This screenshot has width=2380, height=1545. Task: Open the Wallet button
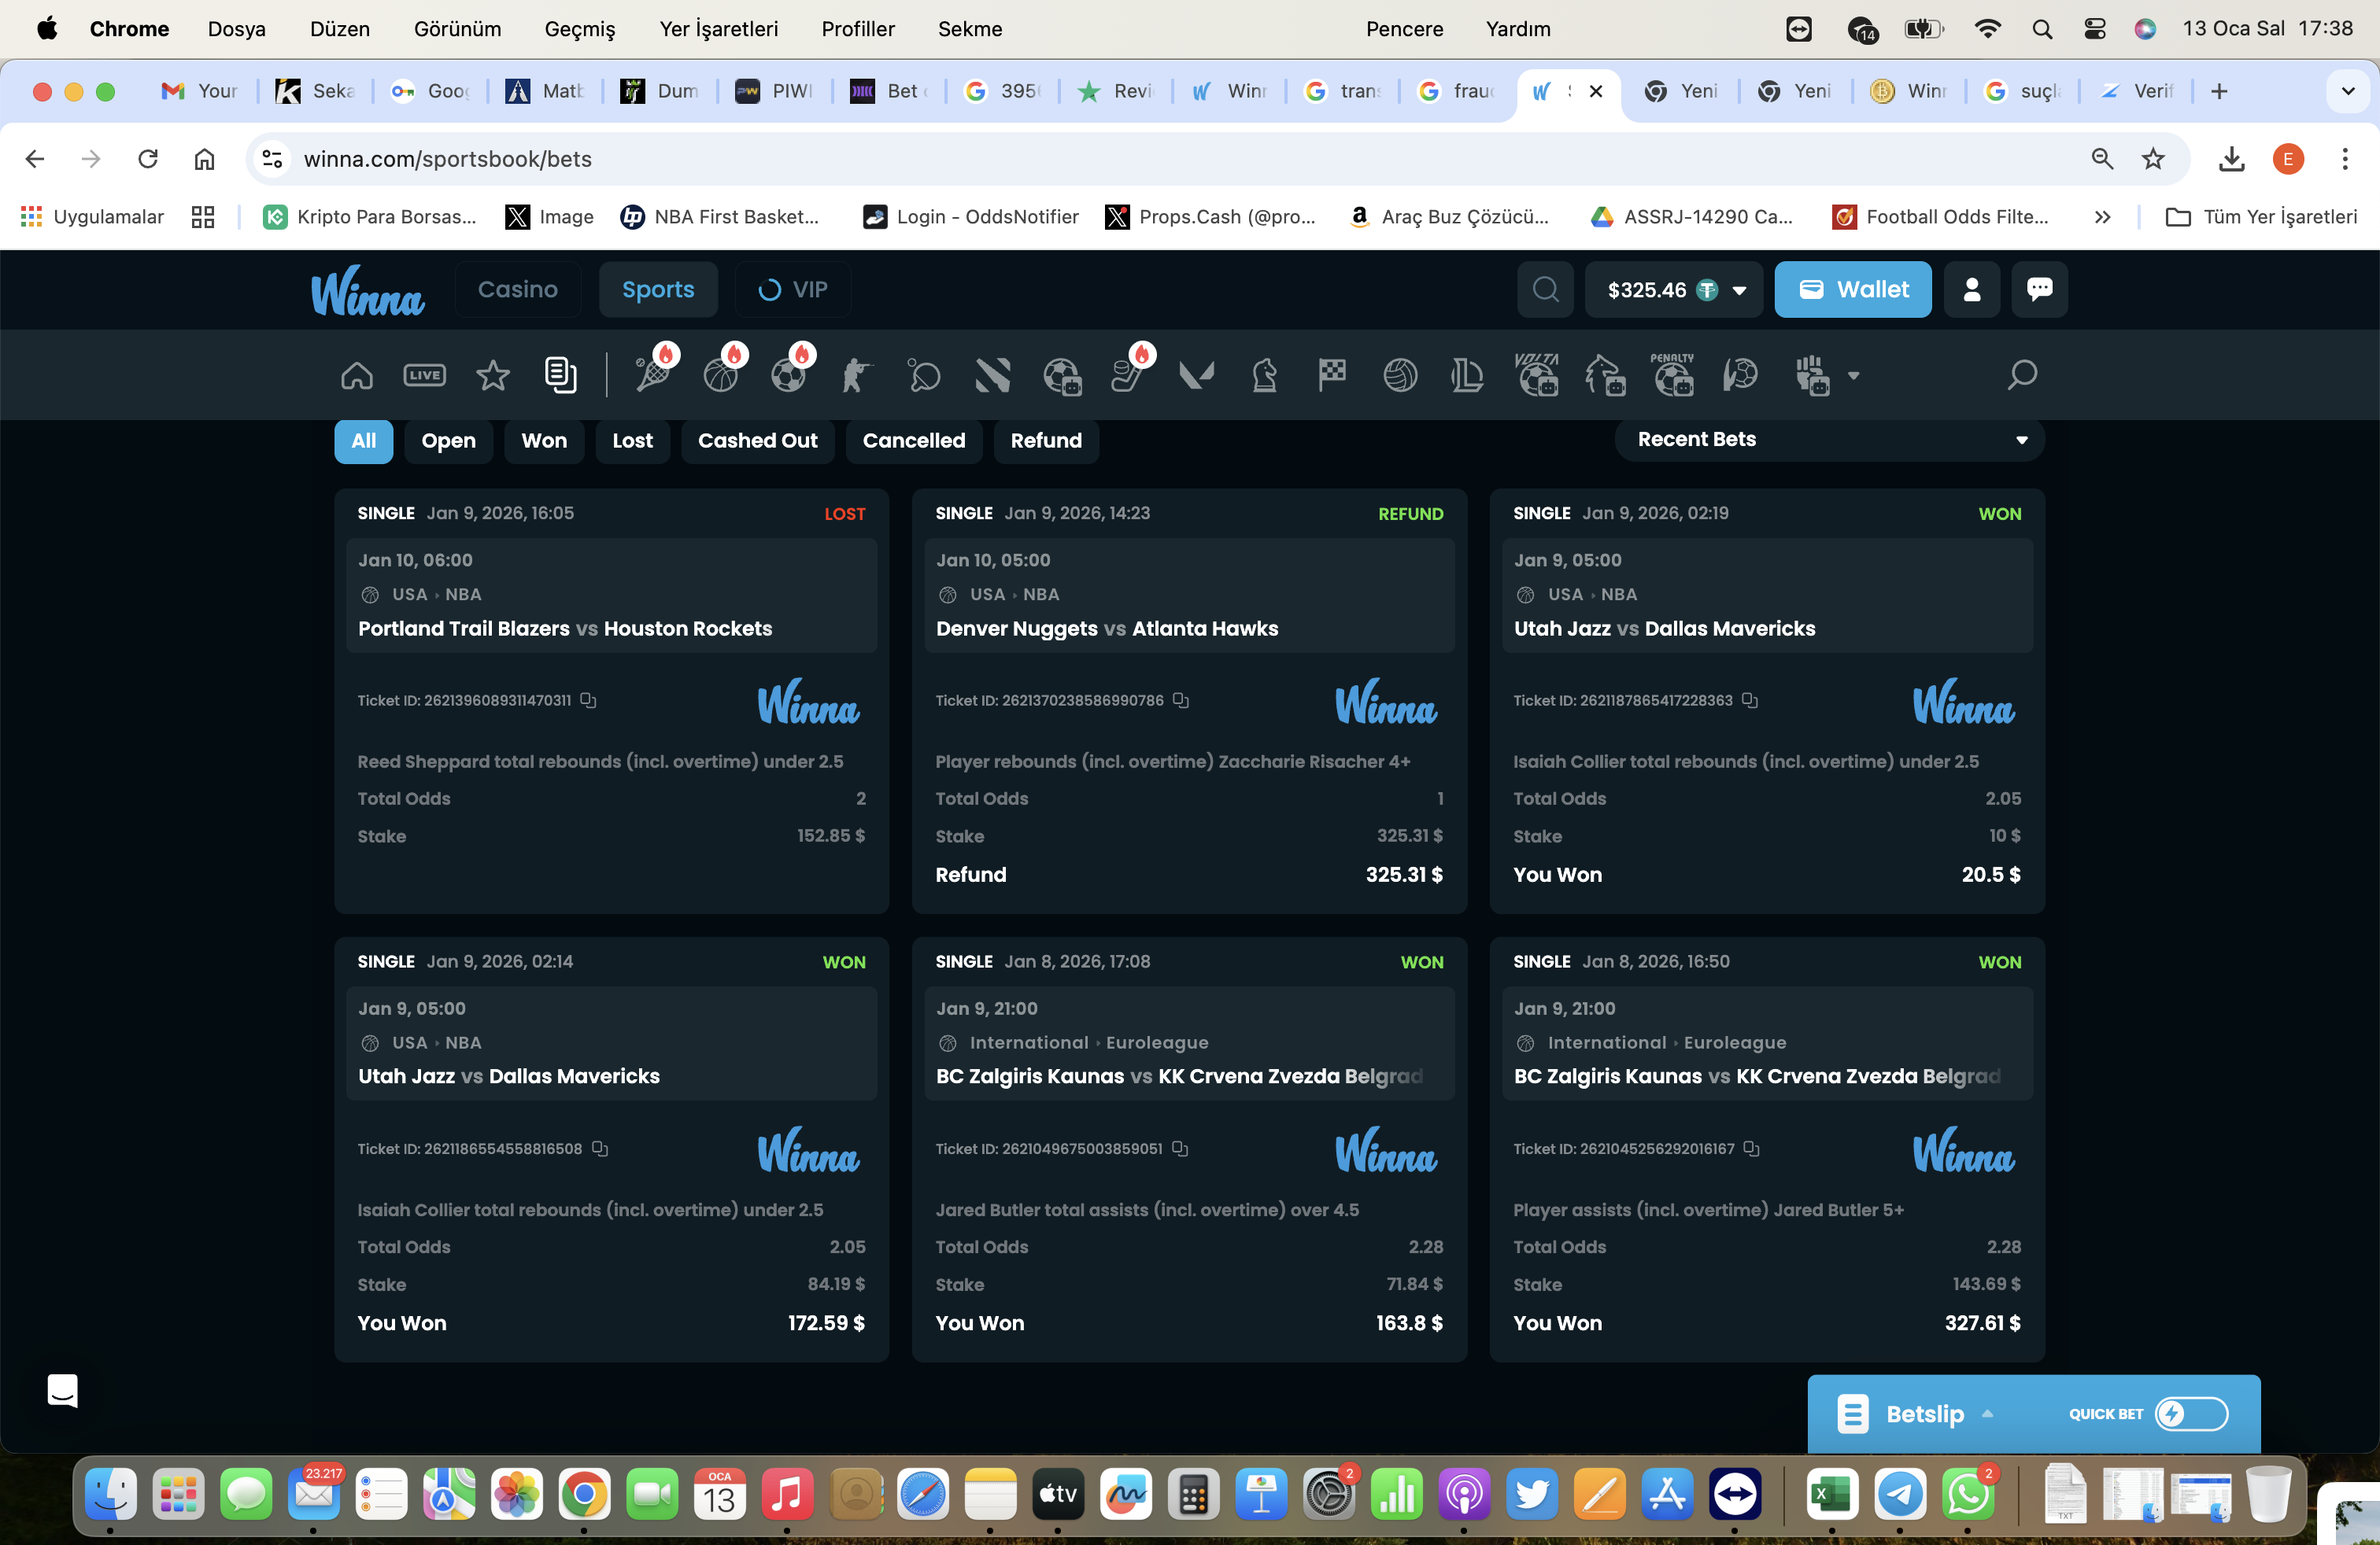(x=1853, y=289)
